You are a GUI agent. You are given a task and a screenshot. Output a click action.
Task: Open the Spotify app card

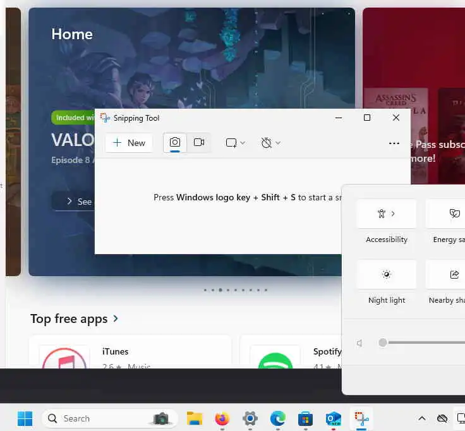[x=291, y=352]
